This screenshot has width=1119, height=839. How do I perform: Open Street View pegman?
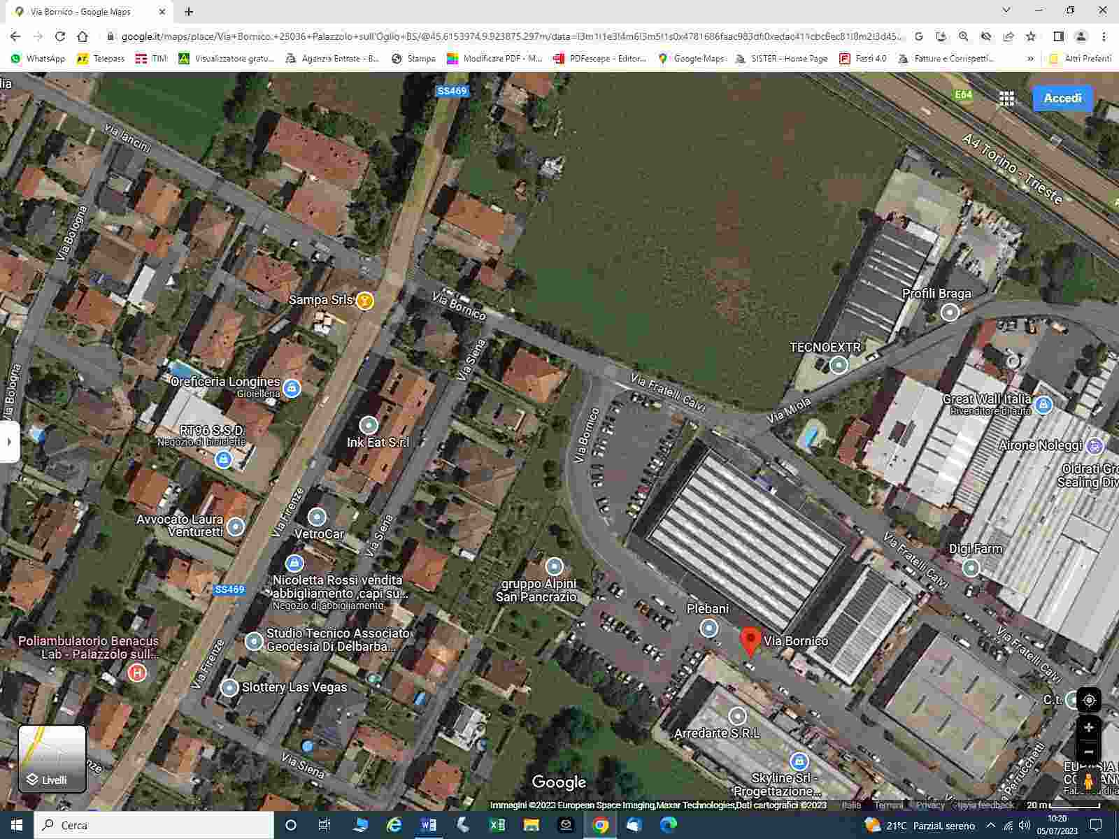coord(1088,781)
